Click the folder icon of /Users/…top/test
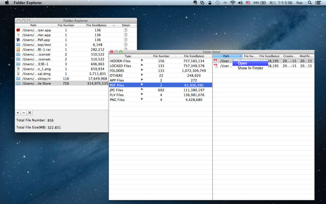Screen dimensions: 326x204 [x=18, y=44]
